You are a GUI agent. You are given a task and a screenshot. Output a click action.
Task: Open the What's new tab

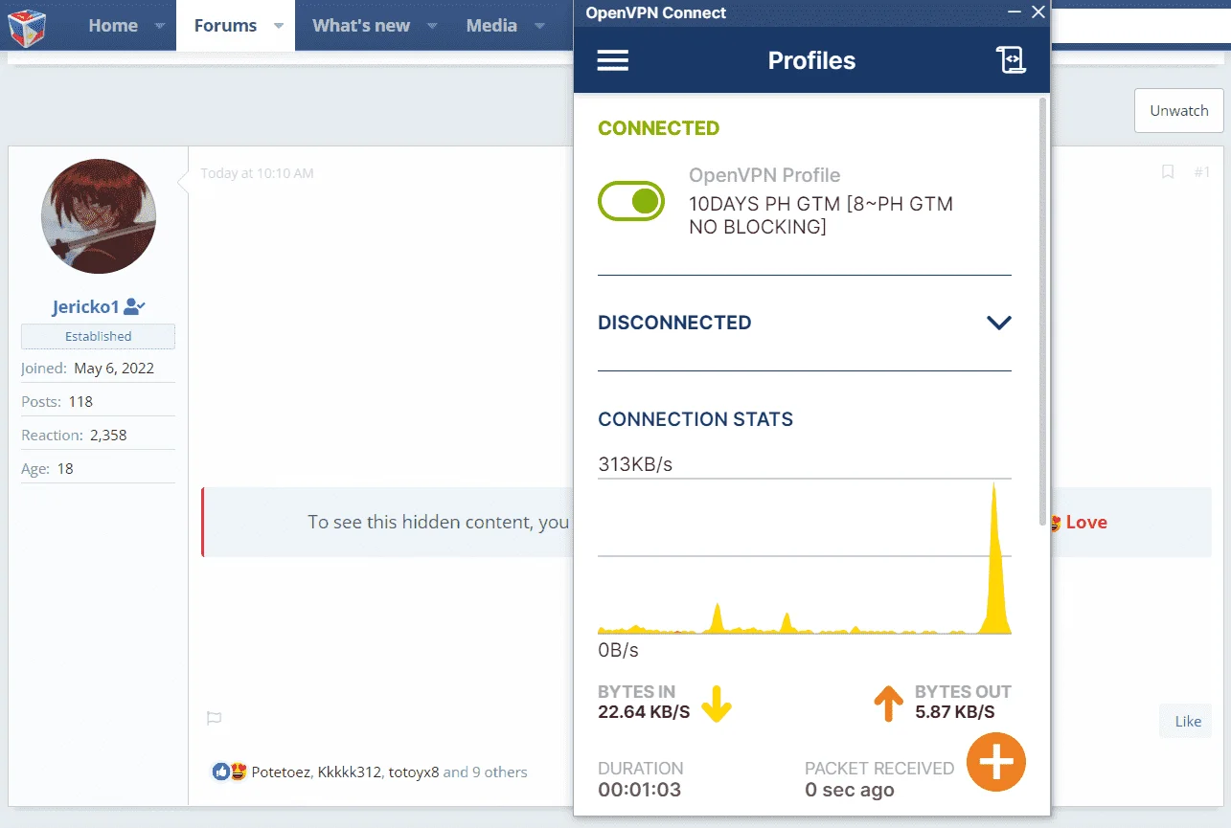tap(361, 26)
